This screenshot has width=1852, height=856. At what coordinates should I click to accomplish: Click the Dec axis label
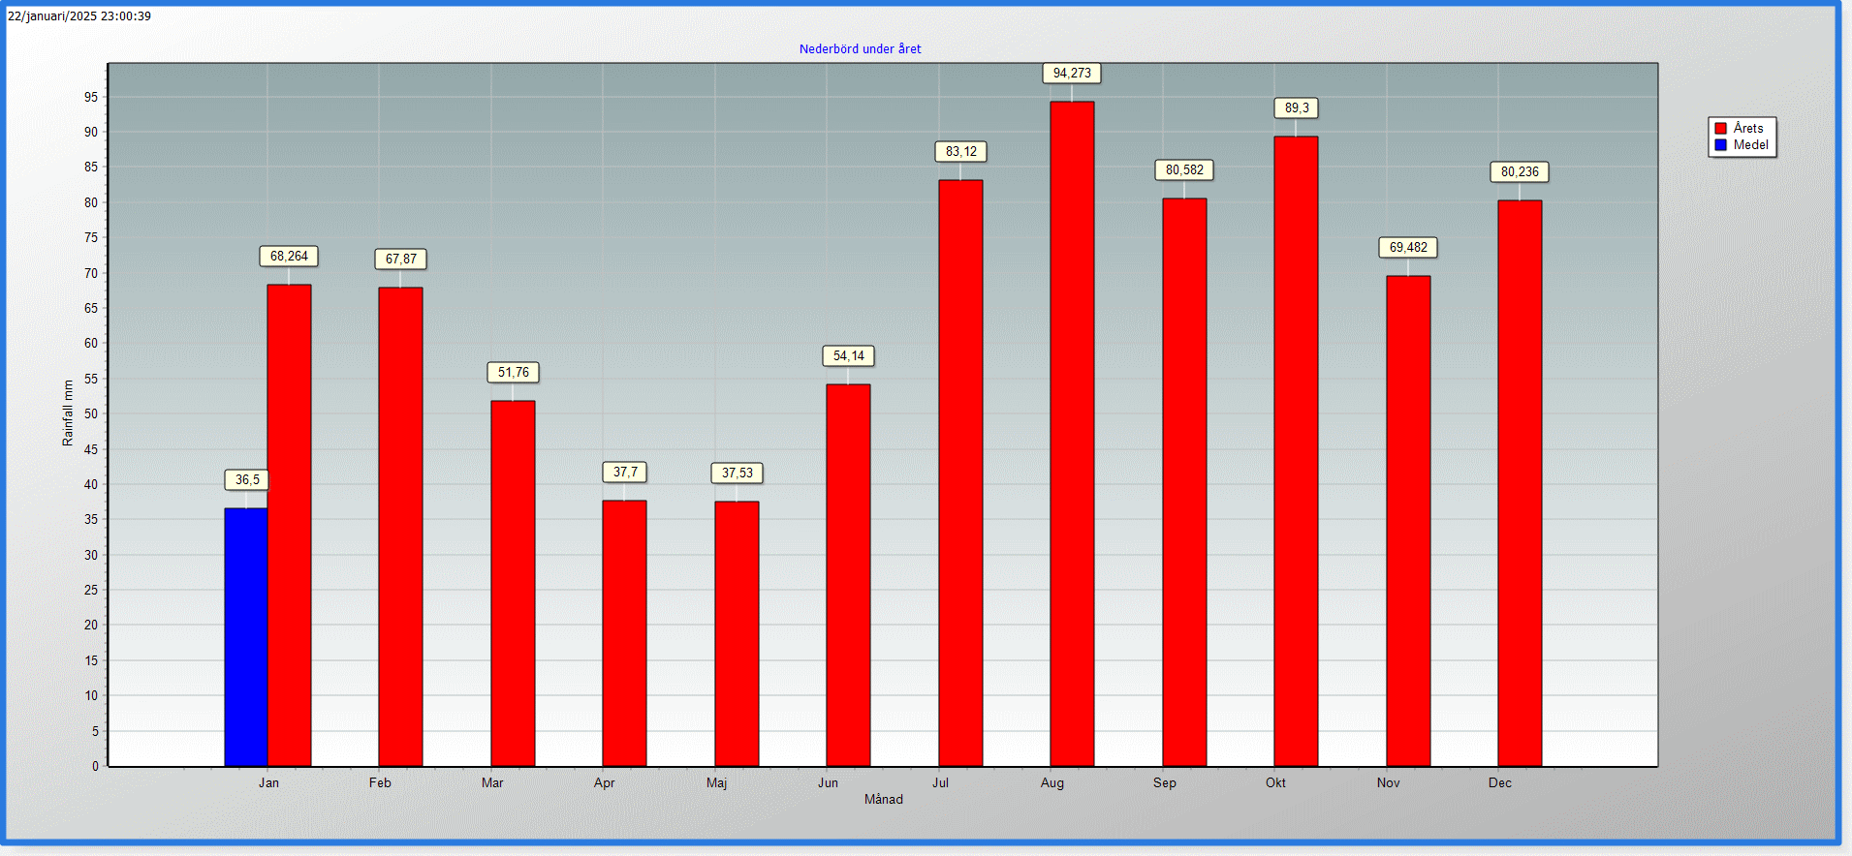[1499, 782]
